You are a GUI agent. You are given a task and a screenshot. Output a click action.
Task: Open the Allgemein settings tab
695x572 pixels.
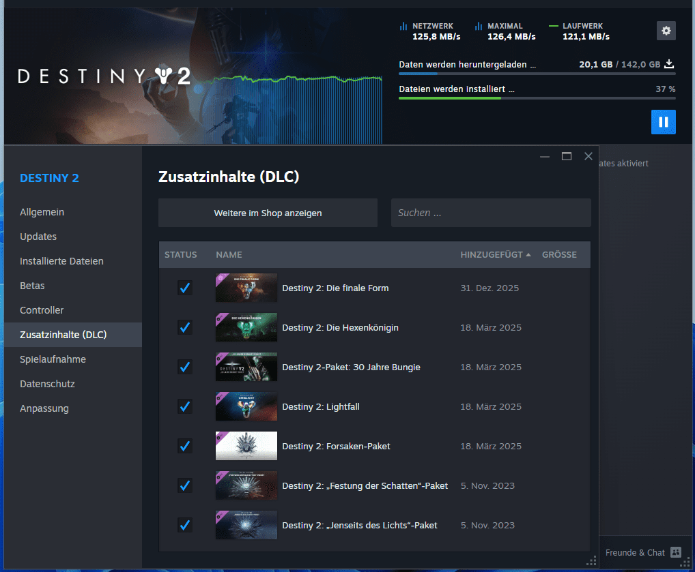[73, 212]
